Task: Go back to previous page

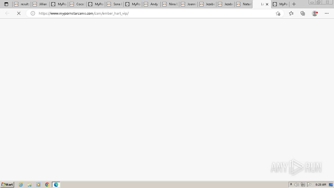Action: click(x=7, y=13)
